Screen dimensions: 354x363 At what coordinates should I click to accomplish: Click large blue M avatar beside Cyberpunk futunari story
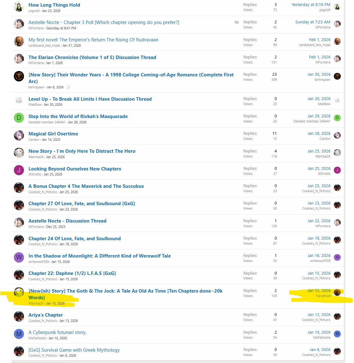click(x=19, y=334)
